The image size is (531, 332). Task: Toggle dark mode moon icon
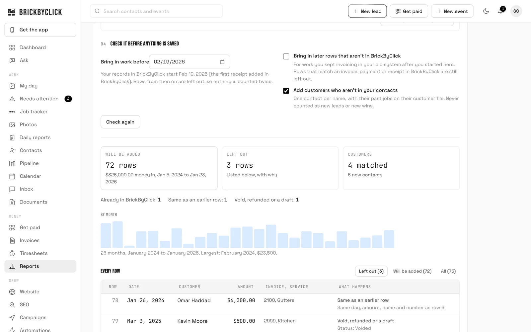coord(486,11)
